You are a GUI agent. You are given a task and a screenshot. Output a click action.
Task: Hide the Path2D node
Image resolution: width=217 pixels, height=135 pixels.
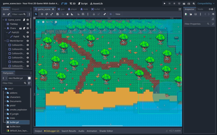tap(28, 32)
